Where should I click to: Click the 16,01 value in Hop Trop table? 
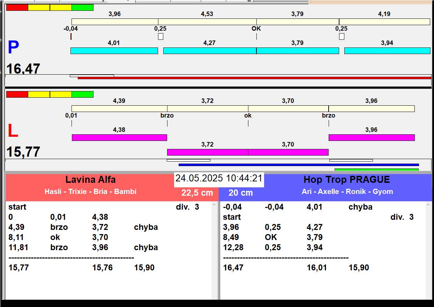(317, 268)
